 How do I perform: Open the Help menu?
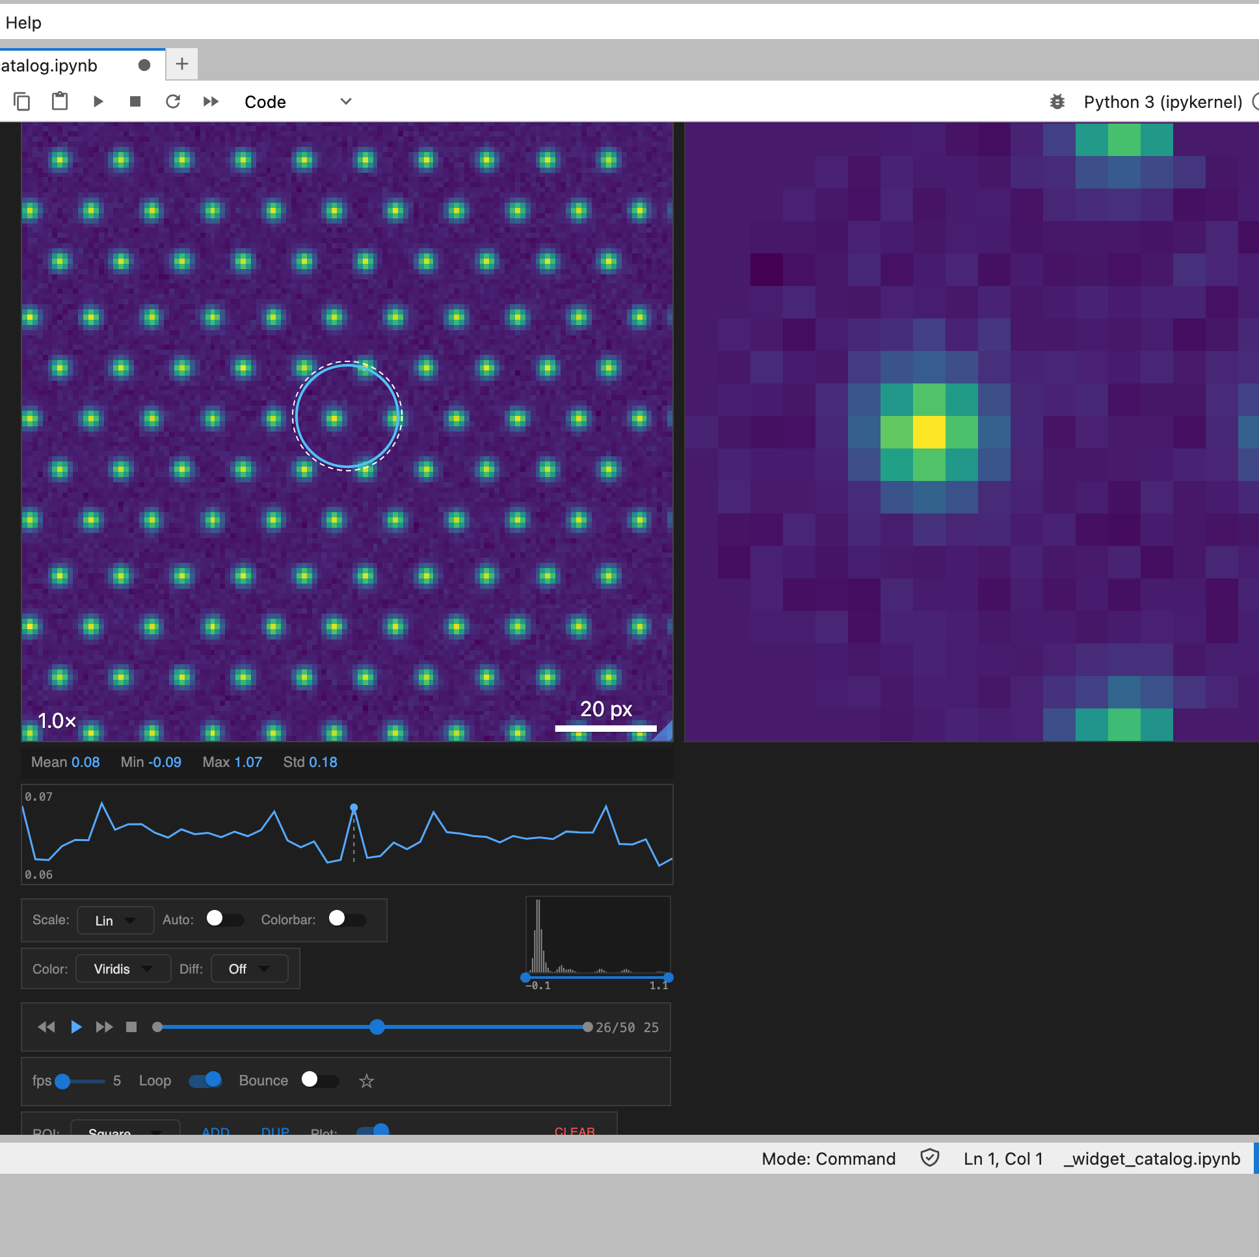23,22
